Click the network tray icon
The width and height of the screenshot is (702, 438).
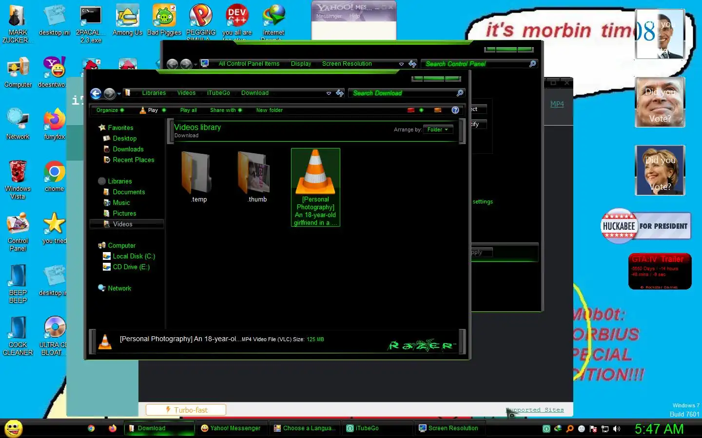click(605, 429)
